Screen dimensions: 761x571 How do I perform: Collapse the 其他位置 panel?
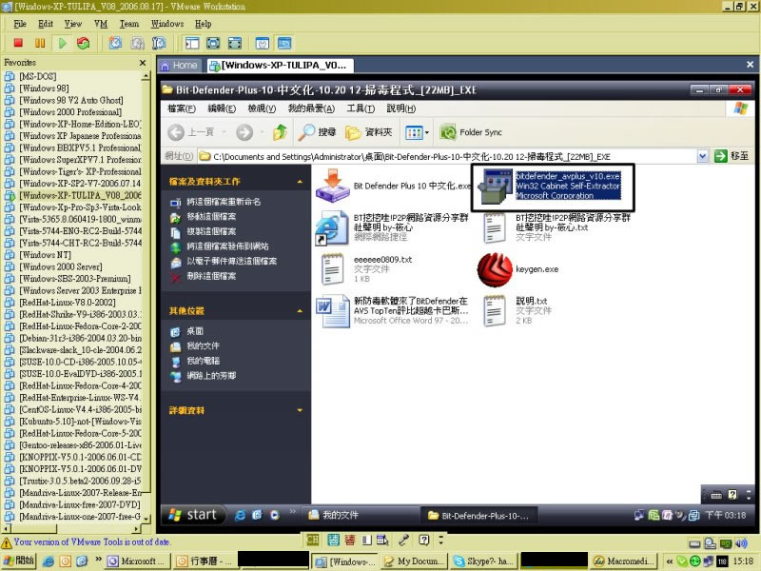(300, 311)
